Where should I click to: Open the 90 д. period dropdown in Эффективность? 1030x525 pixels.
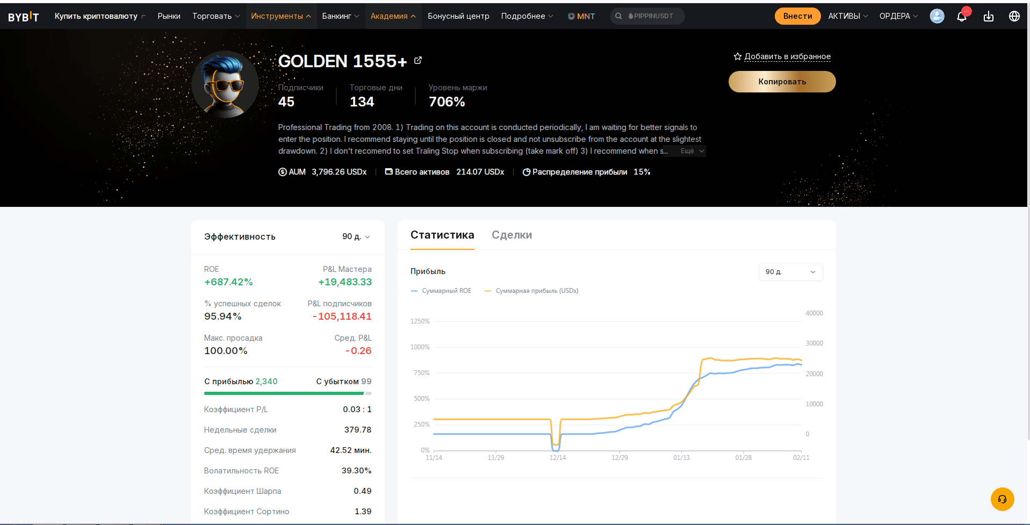pyautogui.click(x=356, y=236)
